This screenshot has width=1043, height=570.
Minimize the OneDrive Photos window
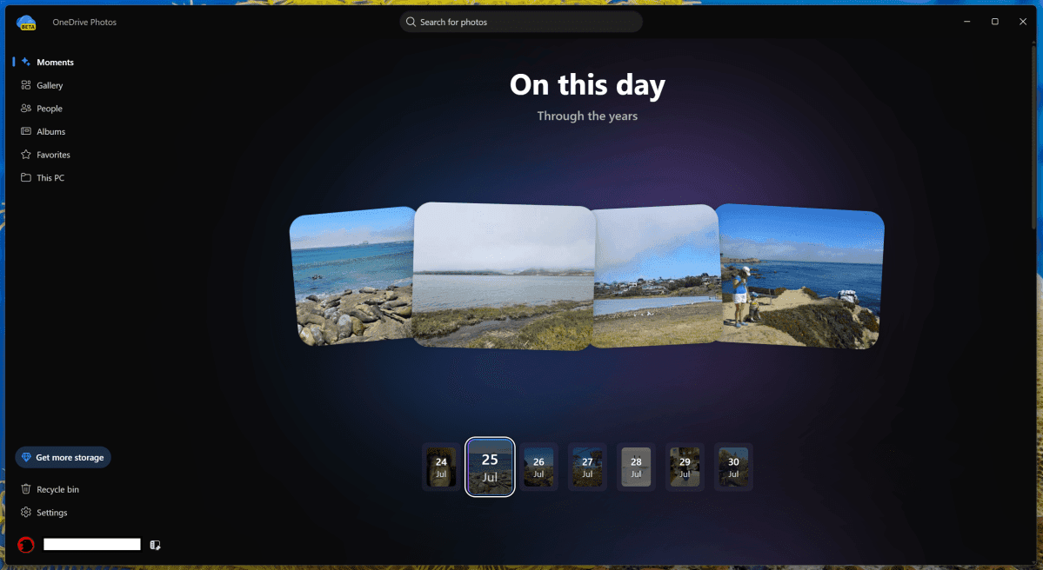click(966, 22)
